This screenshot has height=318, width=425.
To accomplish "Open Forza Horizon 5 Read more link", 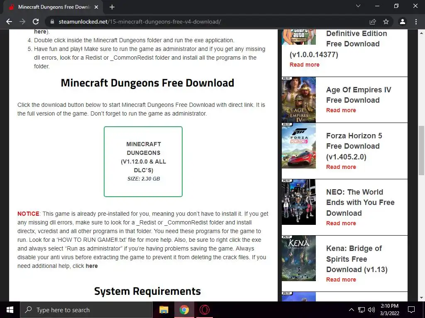I will click(341, 167).
